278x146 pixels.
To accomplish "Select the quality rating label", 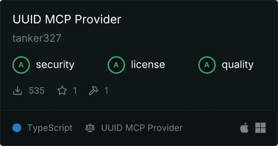I will click(237, 65).
